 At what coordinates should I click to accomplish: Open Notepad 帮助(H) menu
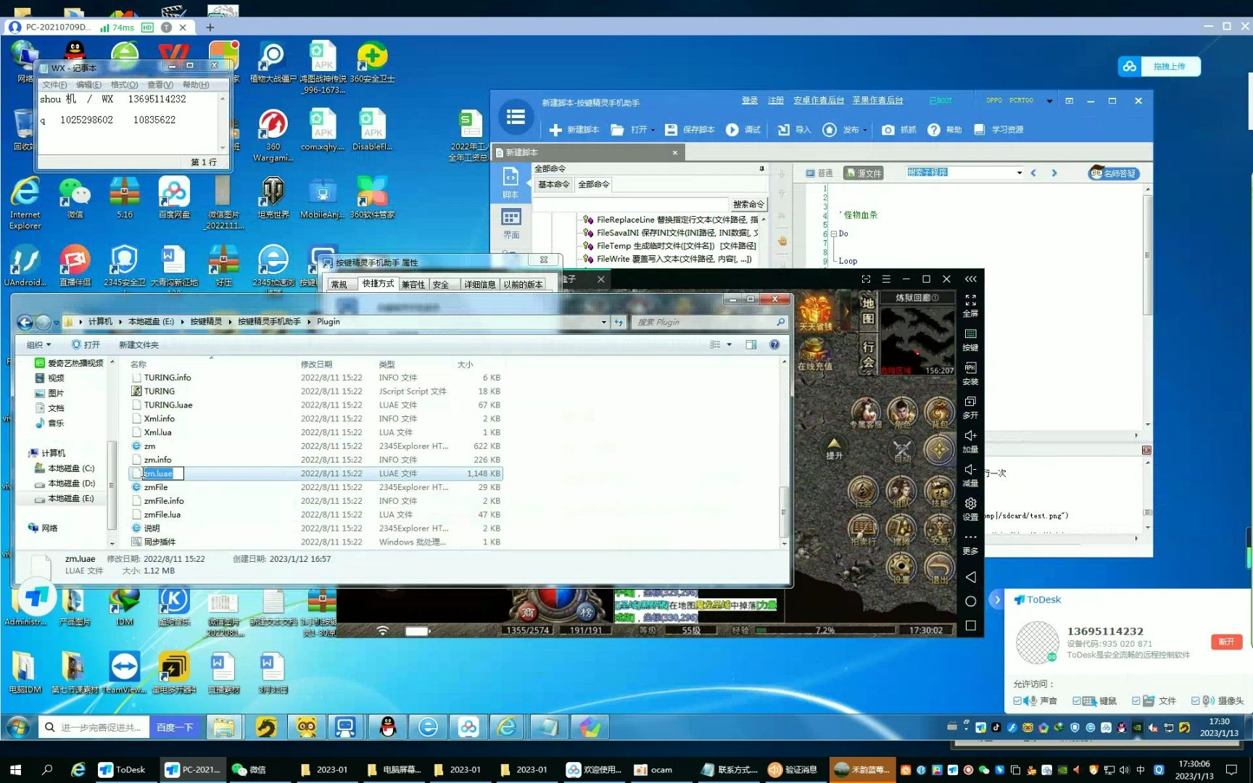[x=196, y=85]
